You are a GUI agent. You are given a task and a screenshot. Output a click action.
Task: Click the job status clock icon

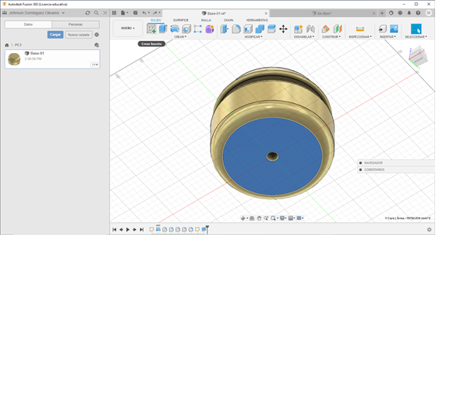coord(400,12)
